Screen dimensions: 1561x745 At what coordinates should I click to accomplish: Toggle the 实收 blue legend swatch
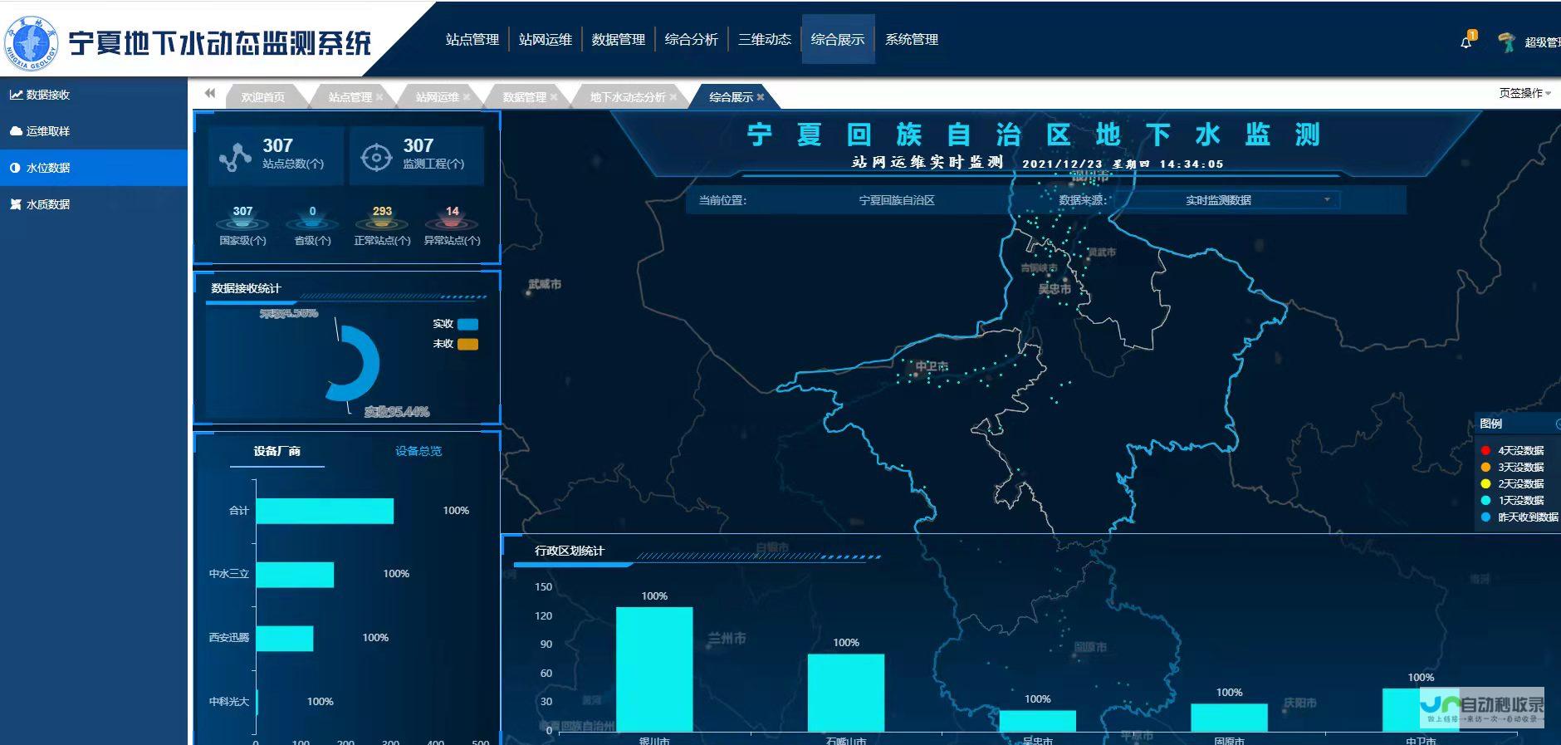coord(467,324)
